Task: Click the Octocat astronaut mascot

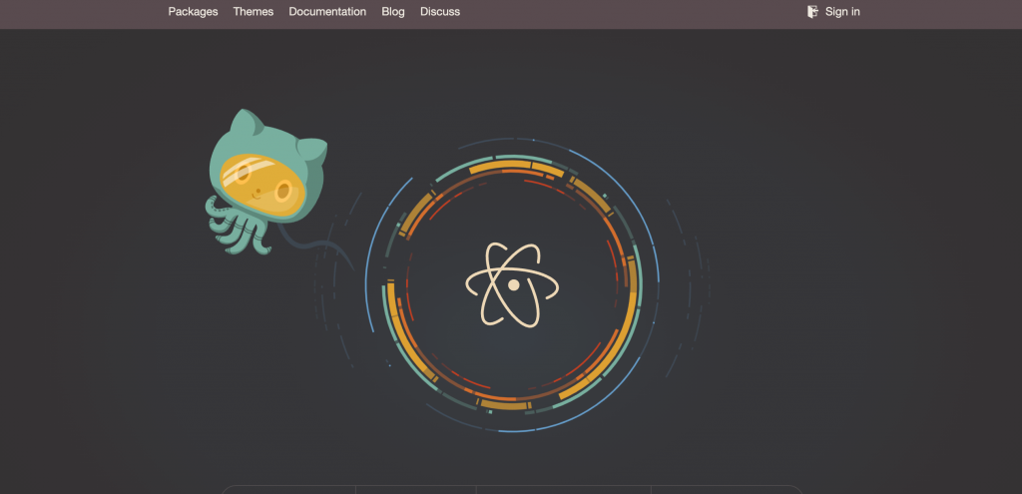Action: (x=265, y=182)
